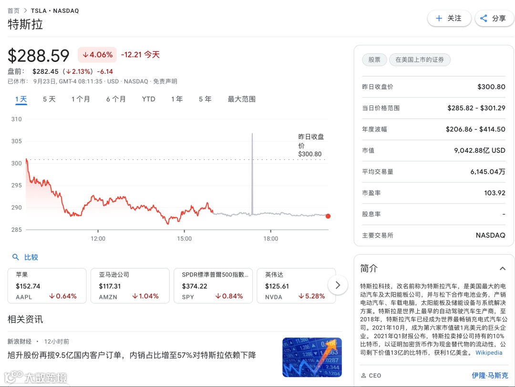Click the 年度波幅 $206.86 - $414.50 value
This screenshot has height=387, width=515.
coord(475,129)
